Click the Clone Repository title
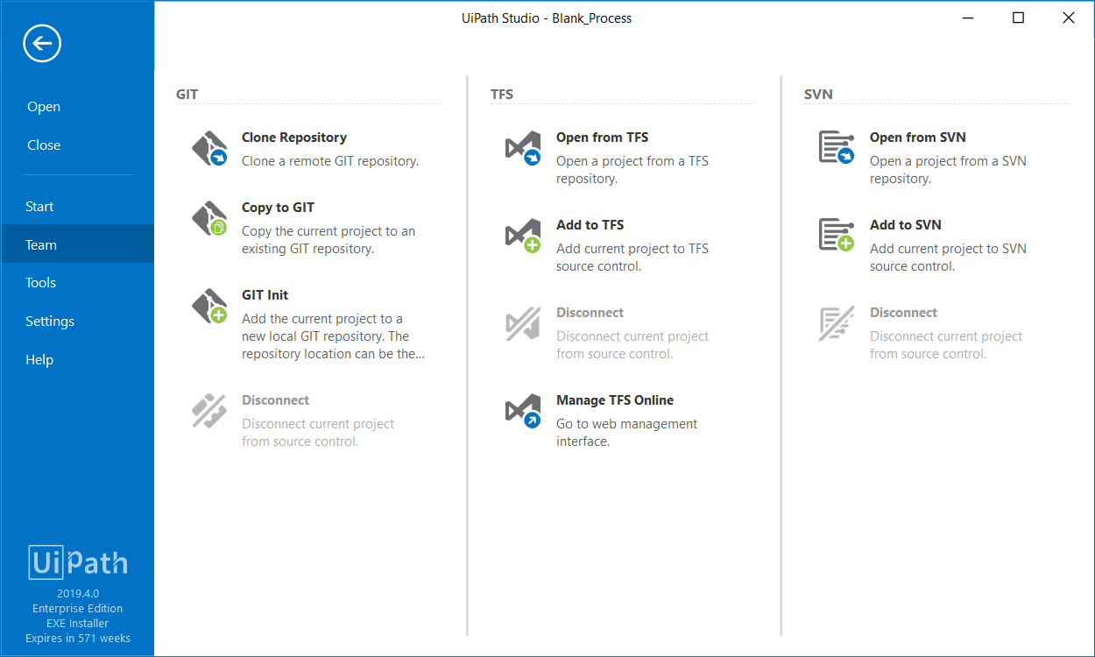Viewport: 1095px width, 657px height. pos(294,138)
